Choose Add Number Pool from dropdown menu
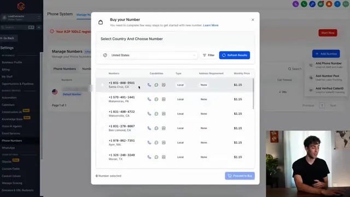This screenshot has height=197, width=350. [326, 78]
